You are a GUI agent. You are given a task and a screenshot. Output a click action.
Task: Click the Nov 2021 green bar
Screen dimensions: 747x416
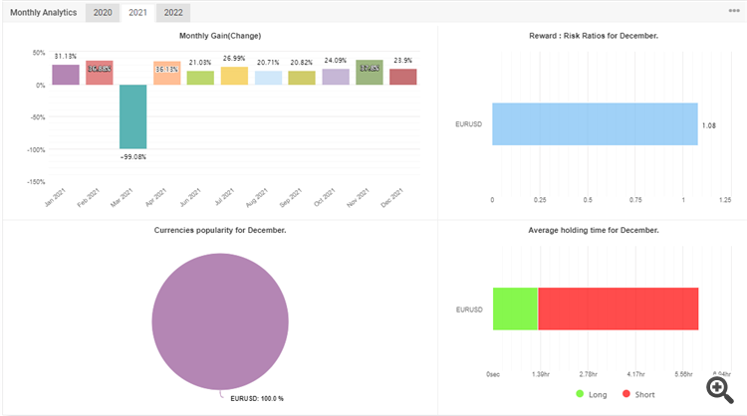click(370, 73)
